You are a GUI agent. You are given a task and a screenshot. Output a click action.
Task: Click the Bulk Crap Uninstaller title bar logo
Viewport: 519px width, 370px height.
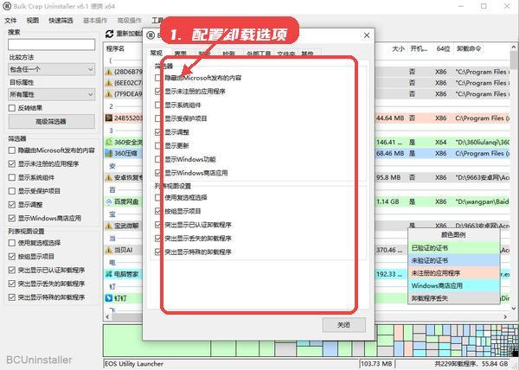pos(7,6)
